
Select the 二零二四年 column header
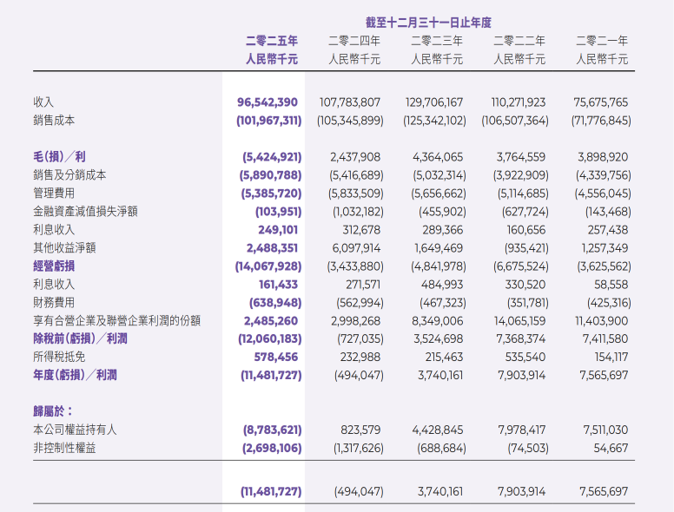click(x=354, y=41)
